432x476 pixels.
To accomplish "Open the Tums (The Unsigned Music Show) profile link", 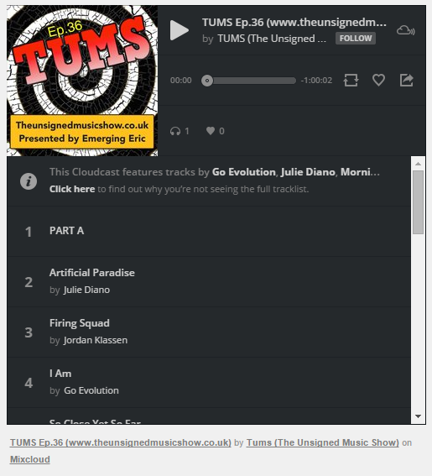I will coord(322,442).
